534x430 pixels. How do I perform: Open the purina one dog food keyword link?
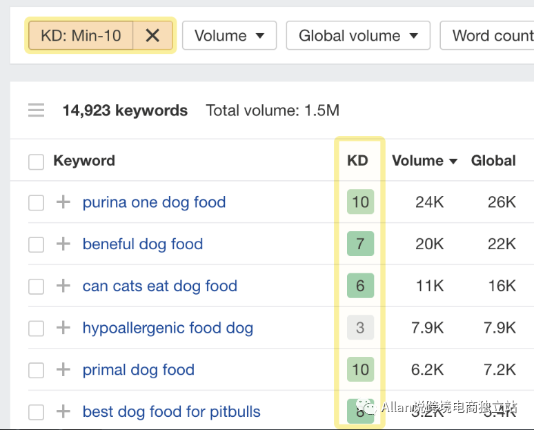pyautogui.click(x=154, y=202)
